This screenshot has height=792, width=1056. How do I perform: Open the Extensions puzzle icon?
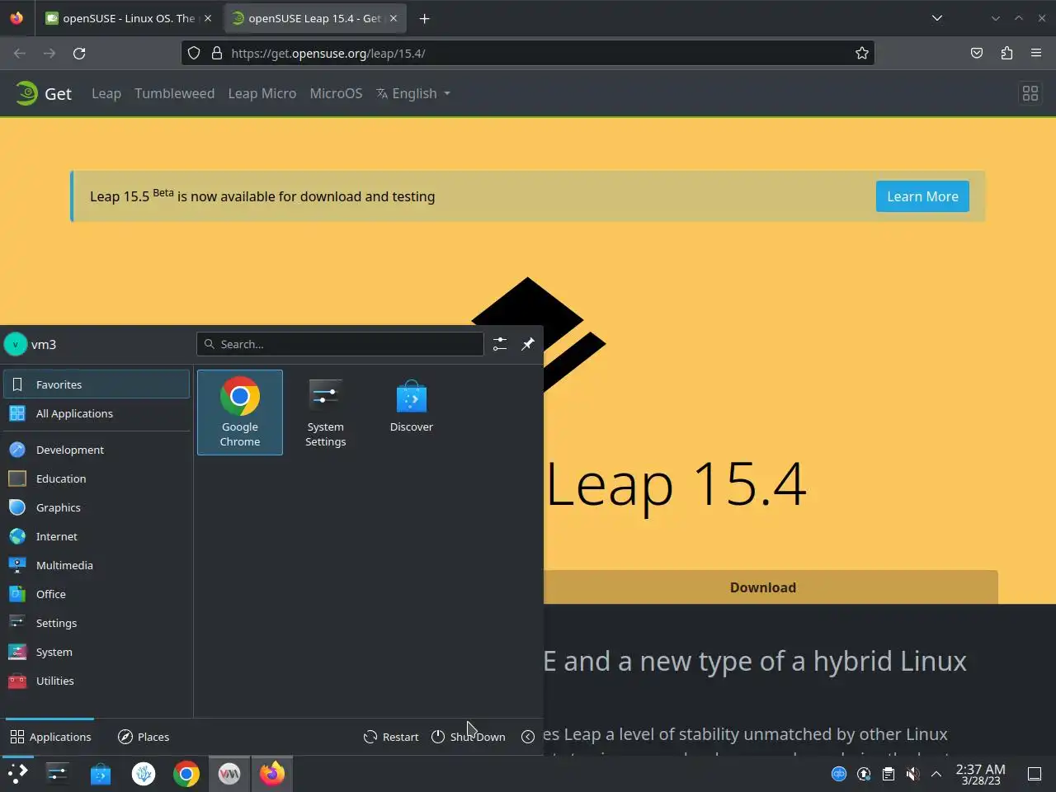(1006, 53)
